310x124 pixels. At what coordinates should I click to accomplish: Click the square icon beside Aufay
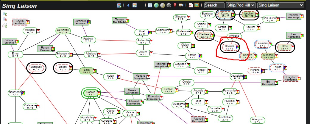(119, 77)
